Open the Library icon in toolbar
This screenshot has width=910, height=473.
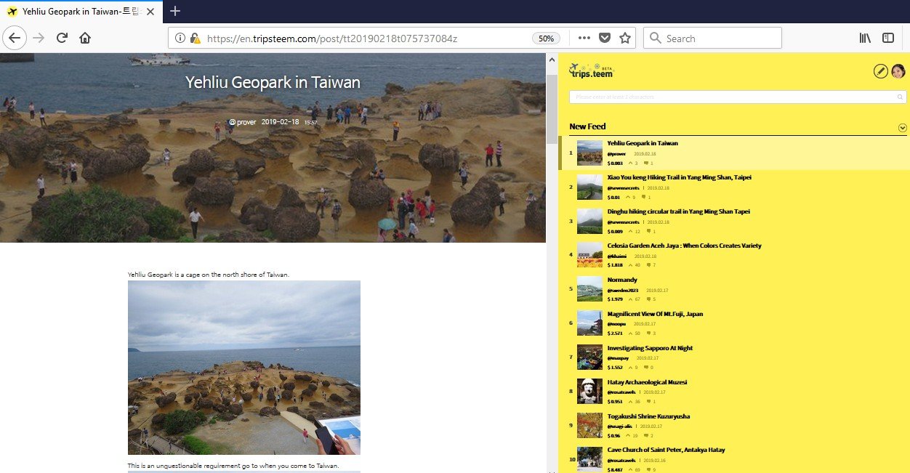865,38
